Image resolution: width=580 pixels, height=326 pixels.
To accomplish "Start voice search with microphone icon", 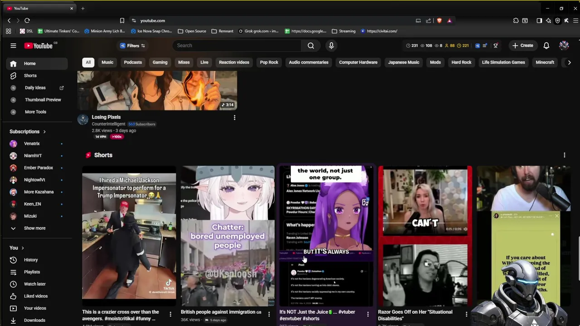I will coord(331,45).
